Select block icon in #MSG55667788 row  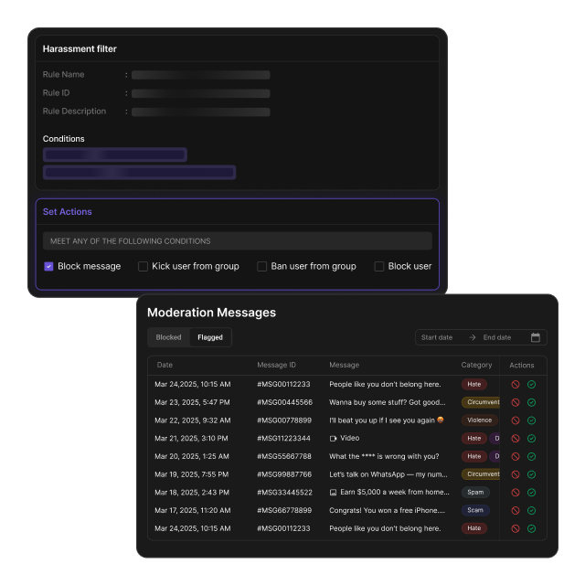pyautogui.click(x=516, y=456)
